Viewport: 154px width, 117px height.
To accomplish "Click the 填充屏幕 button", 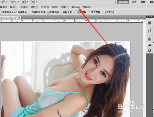I will coord(95,12).
